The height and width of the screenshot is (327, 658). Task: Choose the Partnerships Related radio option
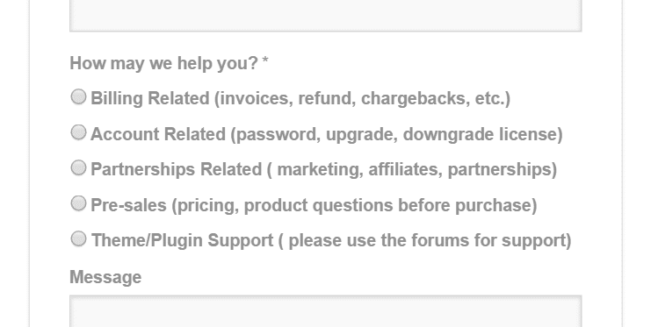point(78,168)
